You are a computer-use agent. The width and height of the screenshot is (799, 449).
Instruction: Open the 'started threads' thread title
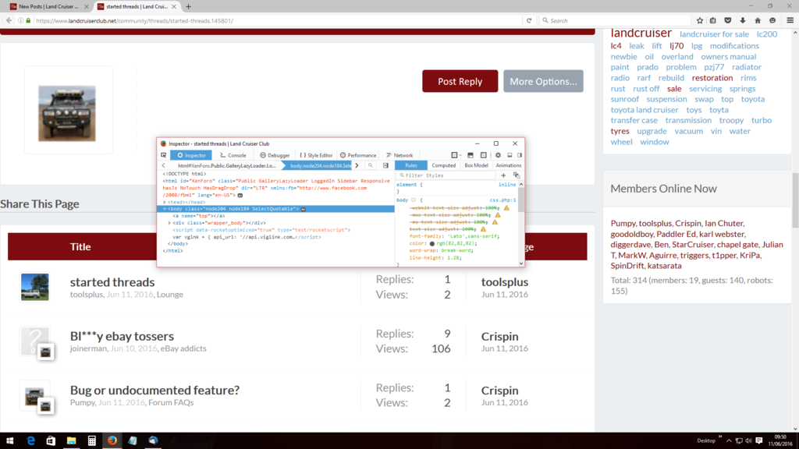(x=112, y=282)
